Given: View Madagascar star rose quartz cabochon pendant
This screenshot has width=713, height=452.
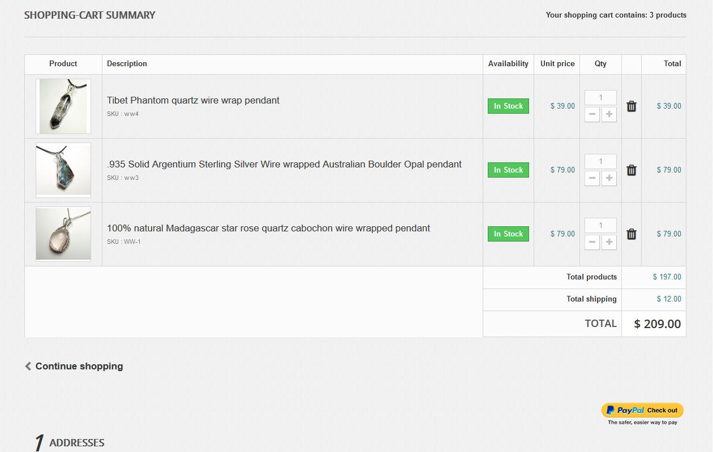Looking at the screenshot, I should coord(268,229).
